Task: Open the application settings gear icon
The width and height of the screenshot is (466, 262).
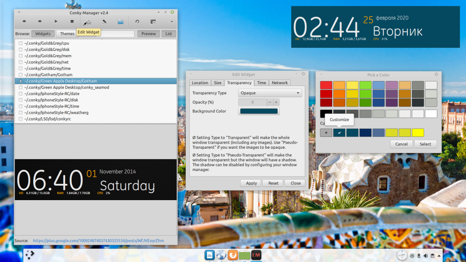Action: (x=153, y=21)
